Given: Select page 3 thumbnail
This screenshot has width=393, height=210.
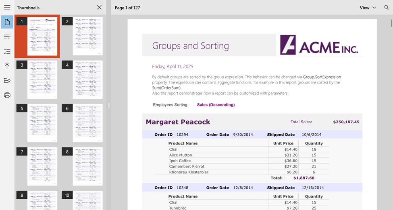Looking at the screenshot, I should tap(42, 80).
